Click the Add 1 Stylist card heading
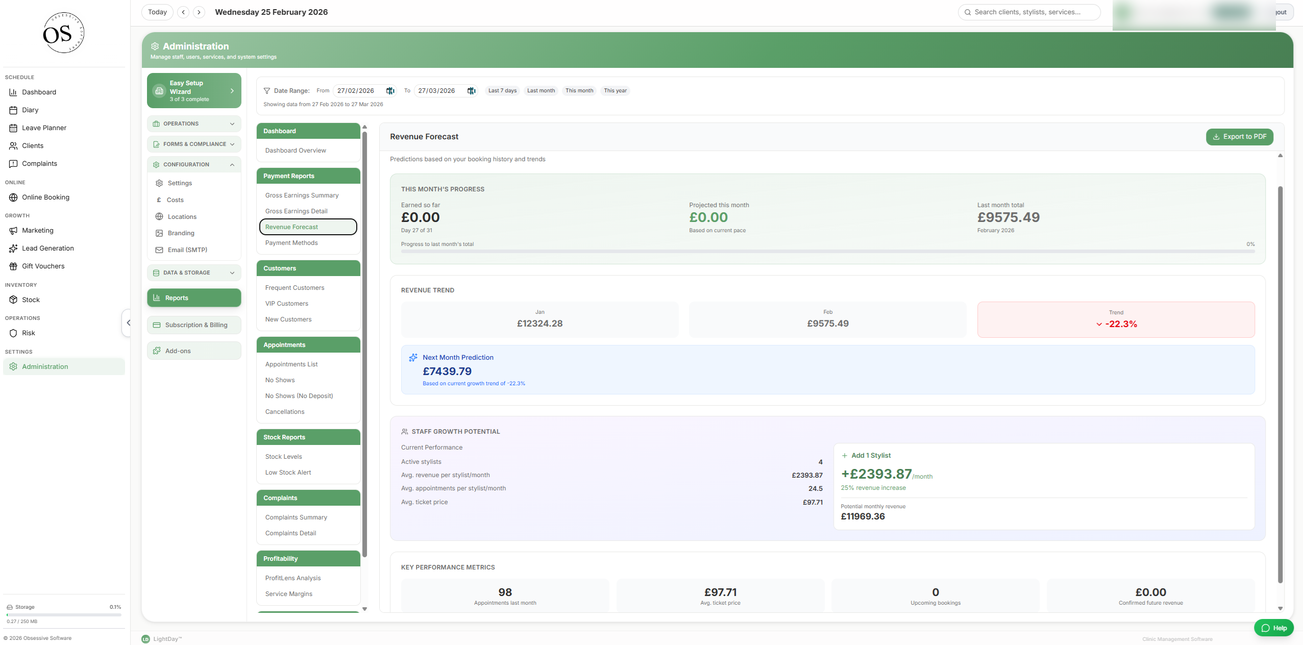 (871, 456)
